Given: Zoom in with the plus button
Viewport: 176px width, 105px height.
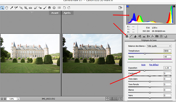Looking at the screenshot, I should pos(5,99).
